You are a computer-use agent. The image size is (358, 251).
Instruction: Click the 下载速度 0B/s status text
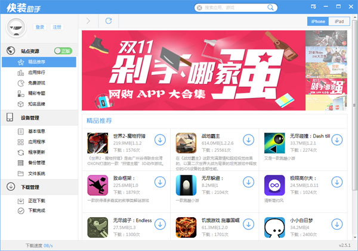pyautogui.click(x=39, y=246)
